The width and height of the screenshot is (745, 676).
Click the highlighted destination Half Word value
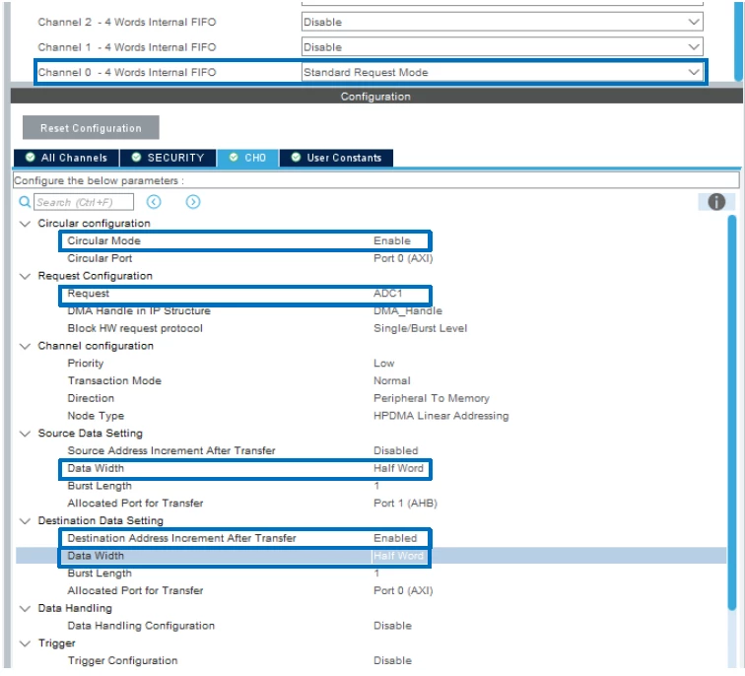click(x=398, y=557)
